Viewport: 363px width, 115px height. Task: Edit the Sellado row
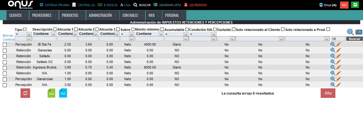[338, 56]
